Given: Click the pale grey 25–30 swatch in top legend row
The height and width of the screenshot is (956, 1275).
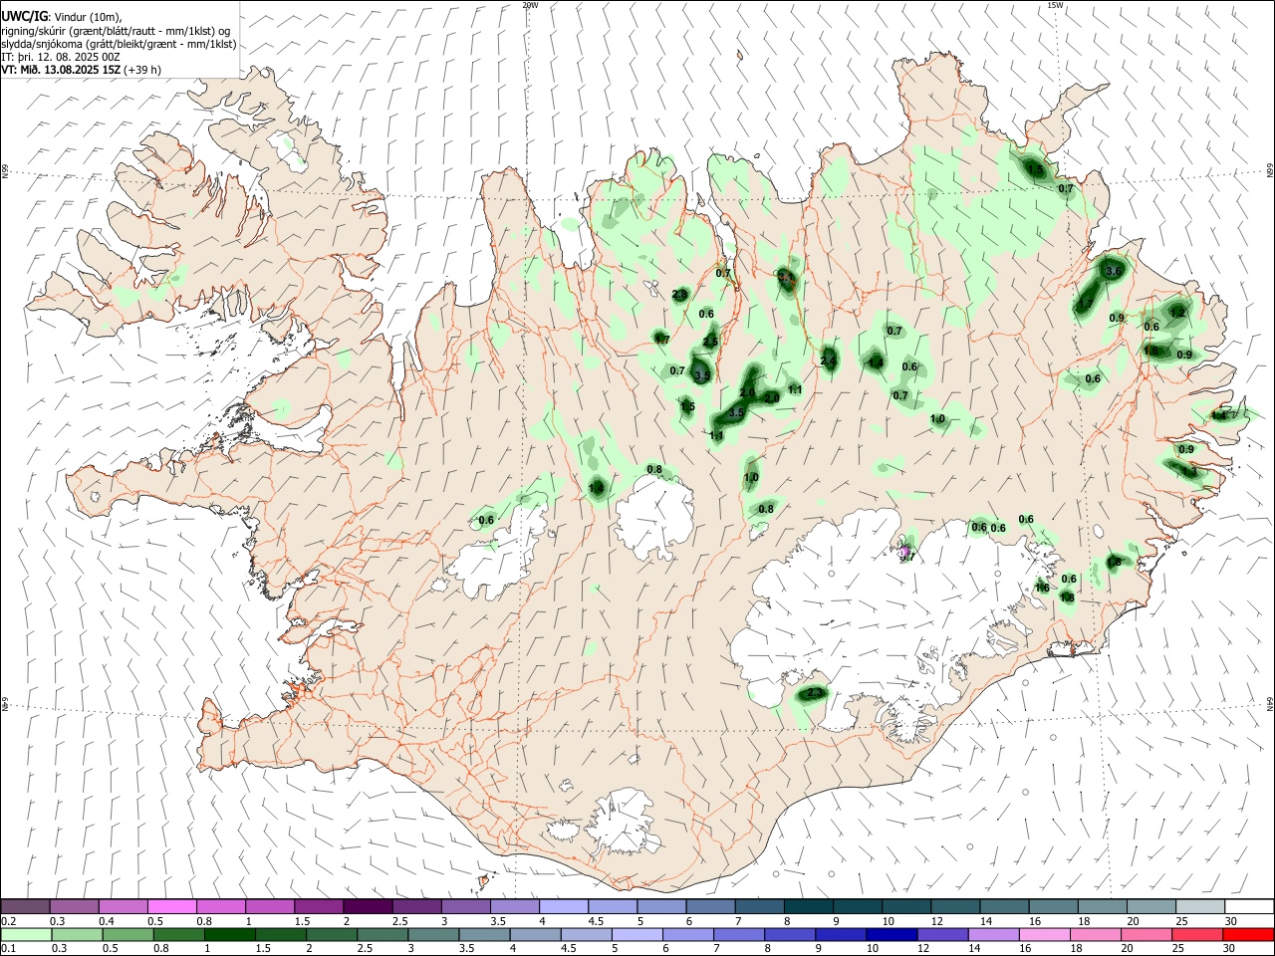Looking at the screenshot, I should point(1199,907).
